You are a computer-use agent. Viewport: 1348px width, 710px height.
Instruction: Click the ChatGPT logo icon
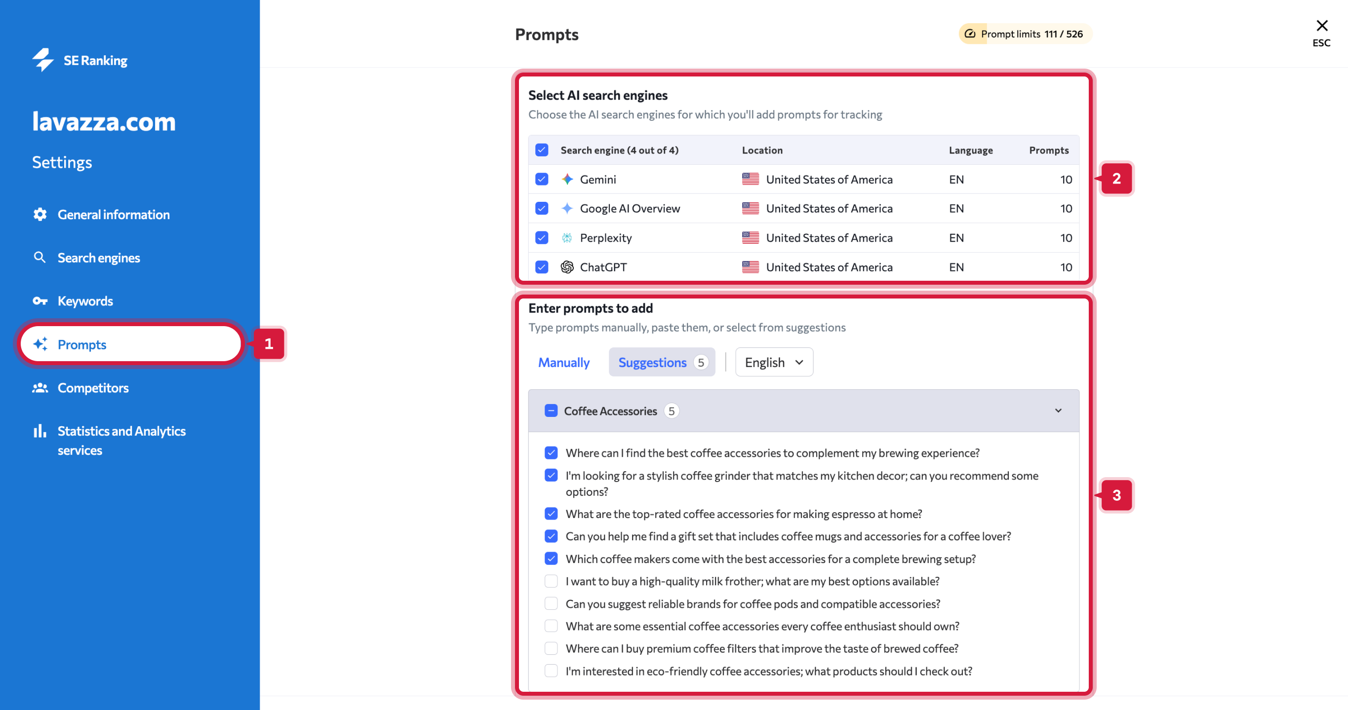tap(567, 267)
